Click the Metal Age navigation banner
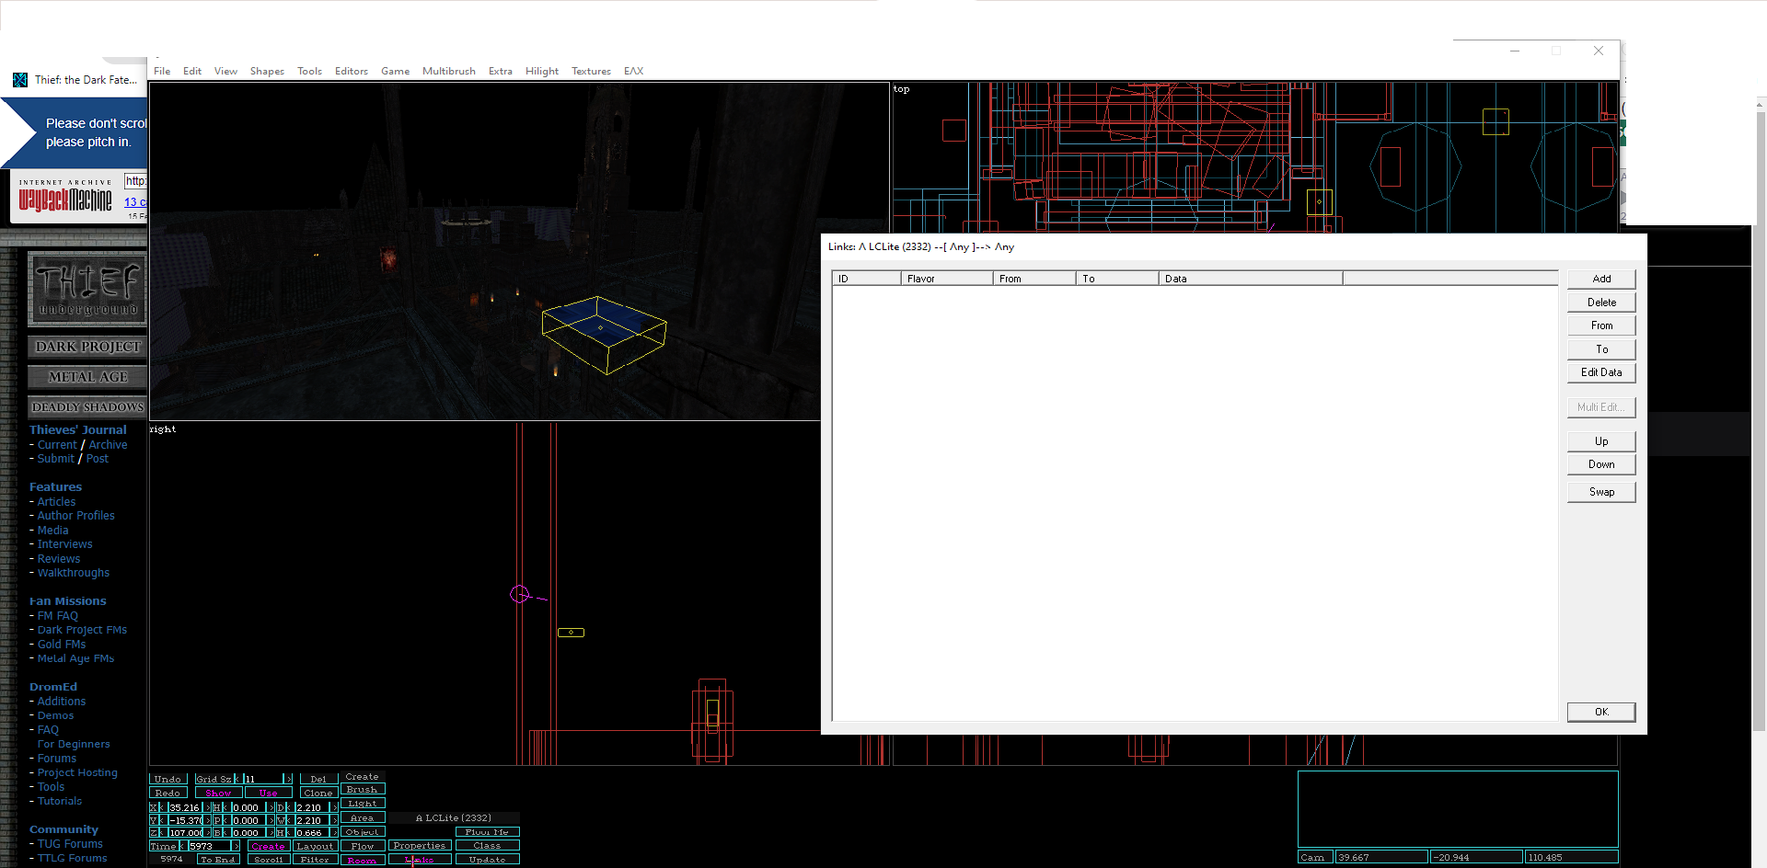Viewport: 1767px width, 868px height. 87,377
